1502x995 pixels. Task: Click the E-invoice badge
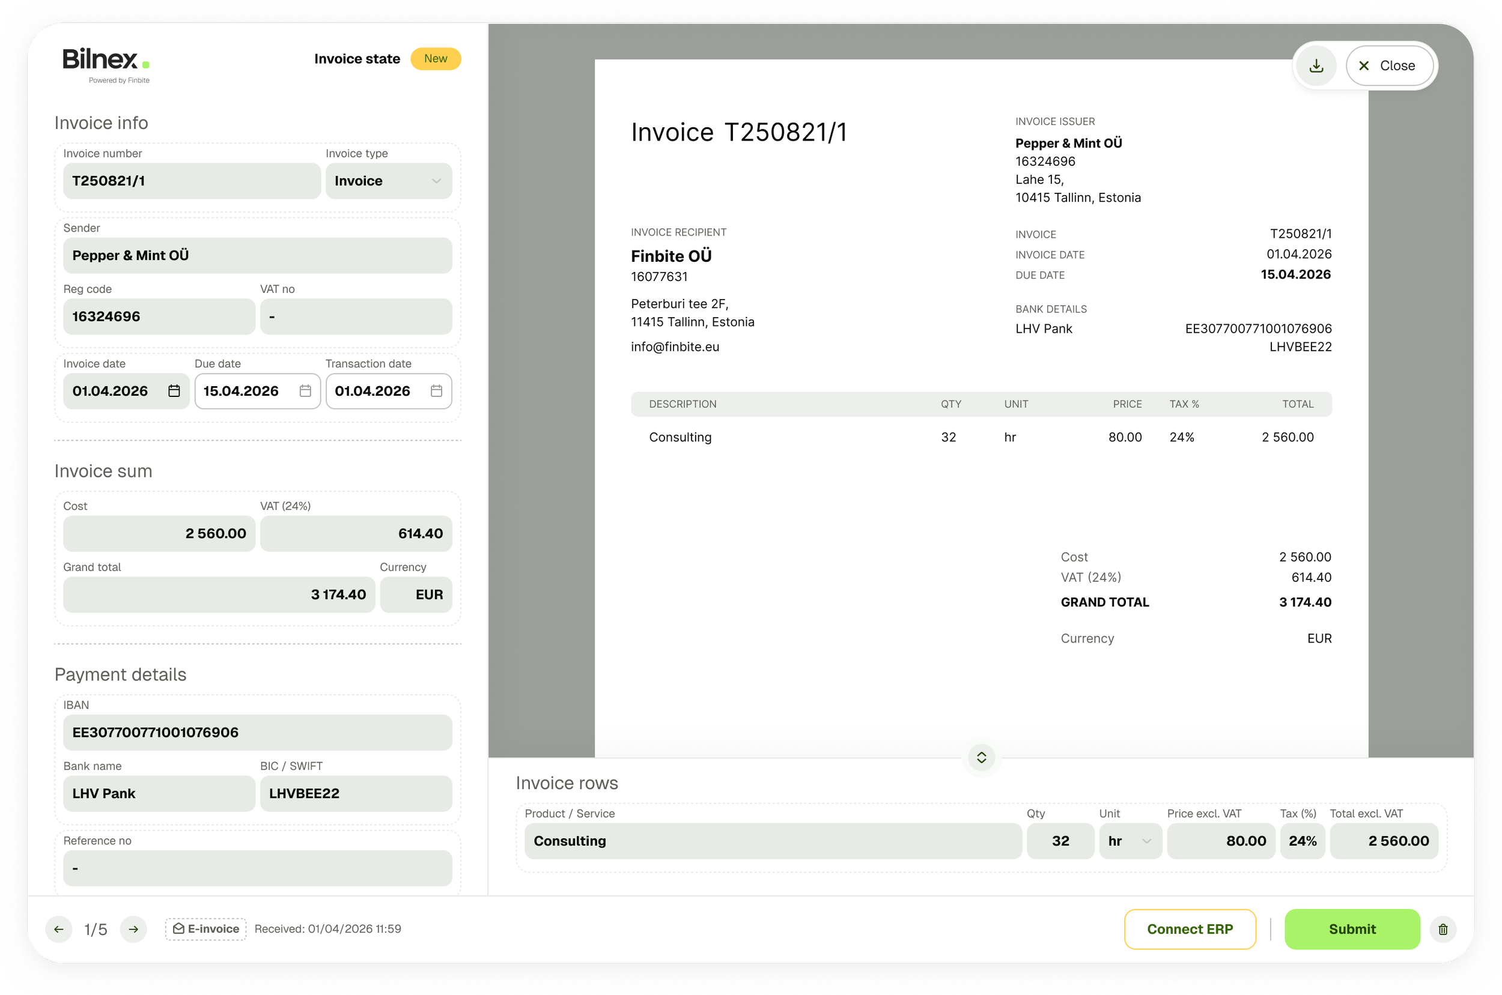coord(205,929)
